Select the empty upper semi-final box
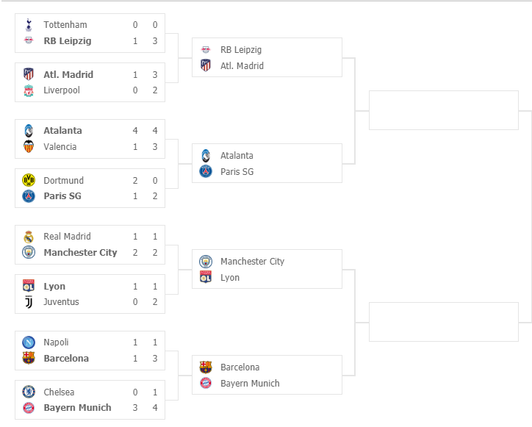The height and width of the screenshot is (427, 532). (x=443, y=110)
